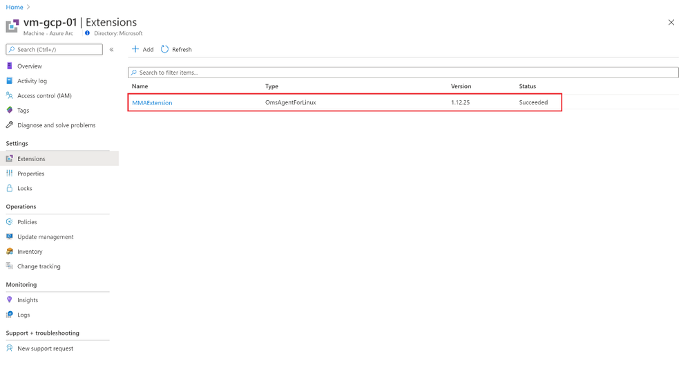Focus the sidebar Search (Ctrl+/) field
690x370 pixels.
54,49
